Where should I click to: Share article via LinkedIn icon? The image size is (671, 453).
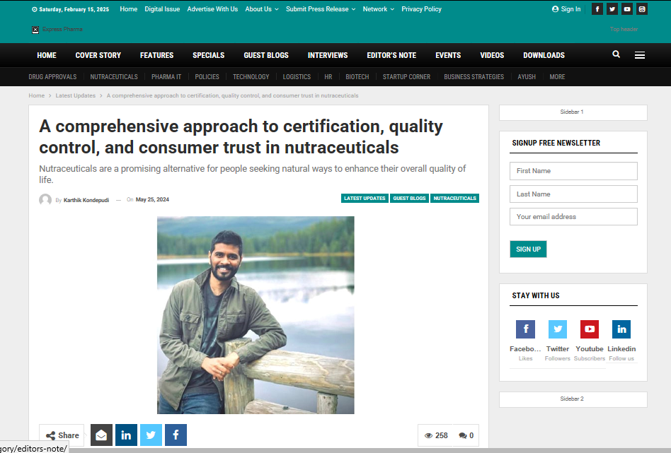pos(126,435)
